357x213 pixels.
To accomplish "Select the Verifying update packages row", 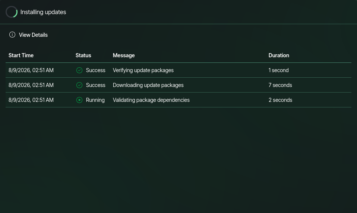I will click(178, 70).
